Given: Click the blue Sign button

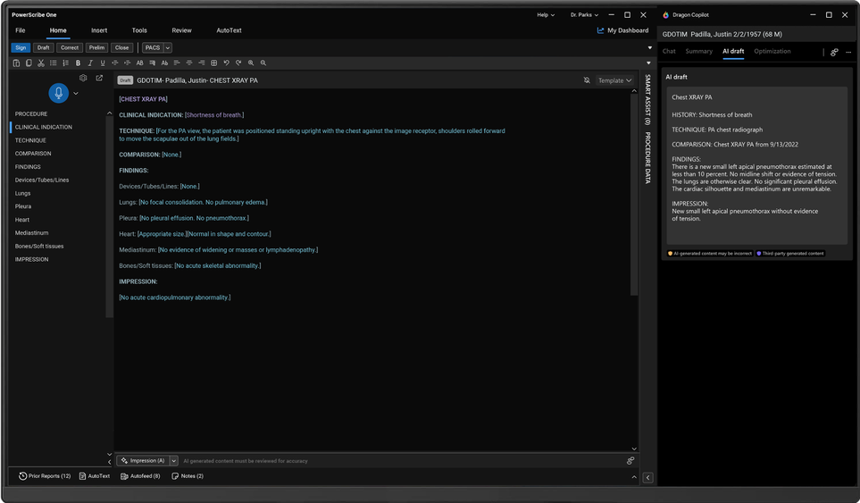Looking at the screenshot, I should [x=21, y=47].
